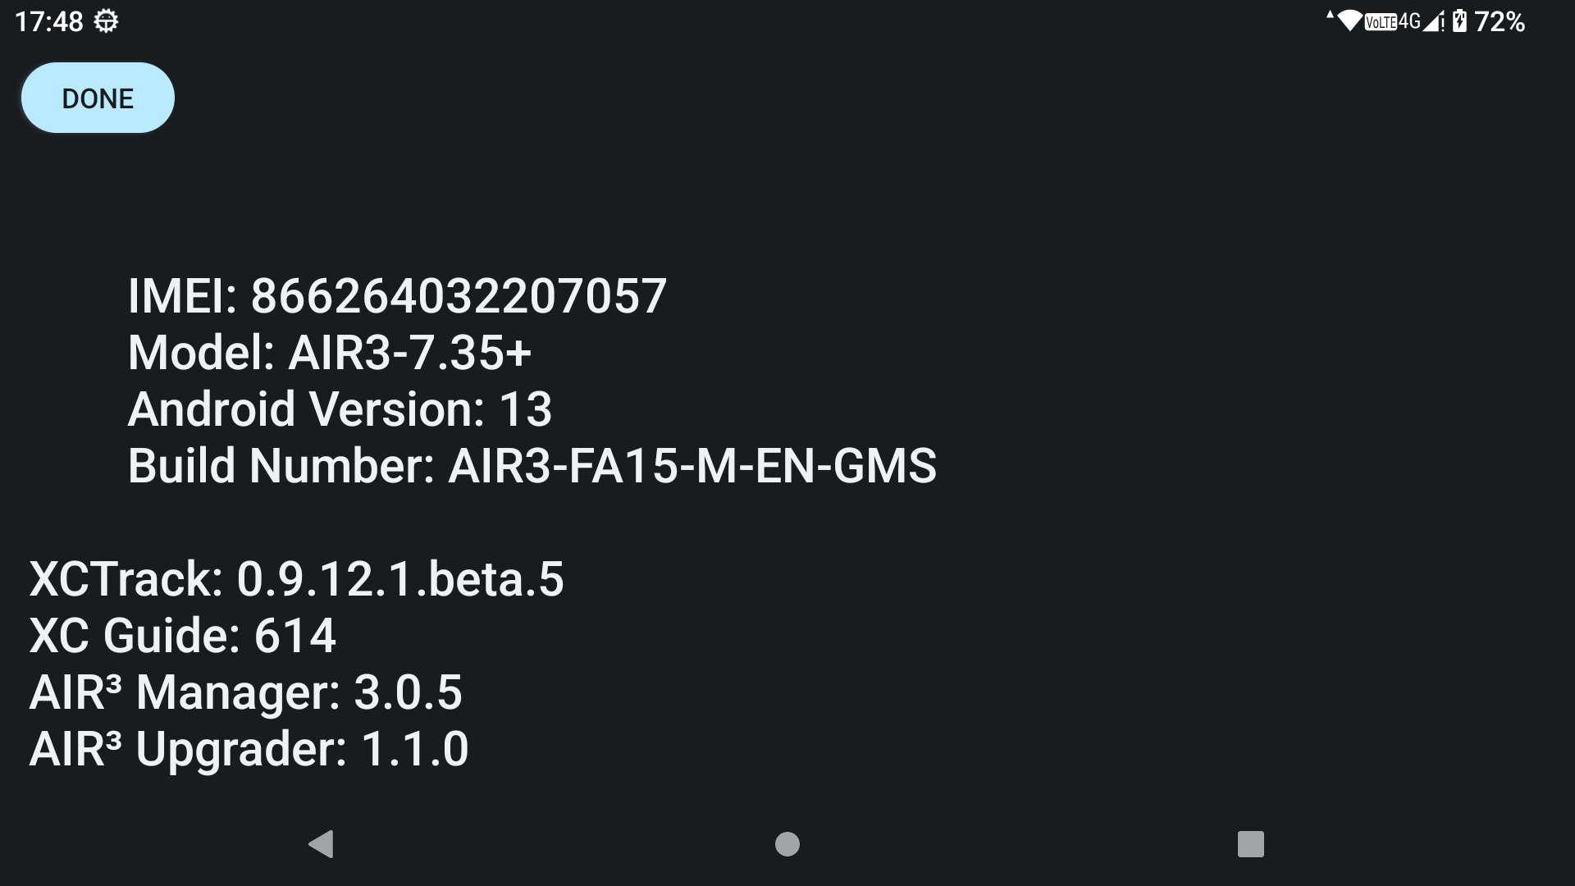Screen dimensions: 1575x886
Task: Select the Build Number AIR3-FA15-M-EN-GMS line
Action: [532, 466]
